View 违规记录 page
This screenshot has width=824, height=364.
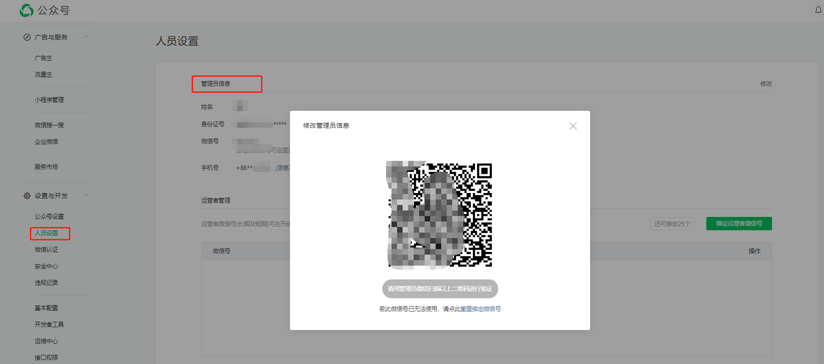tap(46, 283)
